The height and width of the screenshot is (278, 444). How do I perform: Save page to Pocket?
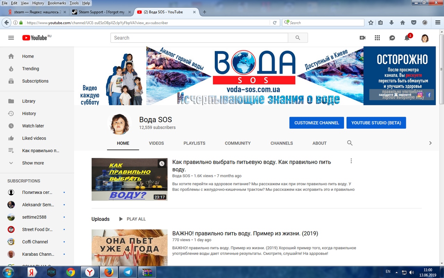tap(414, 23)
